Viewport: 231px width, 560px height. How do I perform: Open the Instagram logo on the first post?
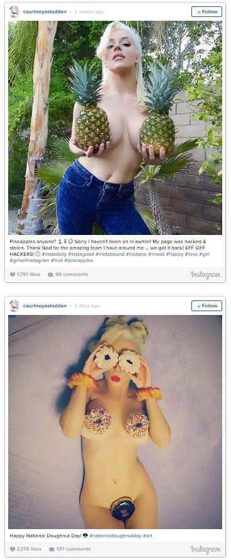click(x=206, y=275)
